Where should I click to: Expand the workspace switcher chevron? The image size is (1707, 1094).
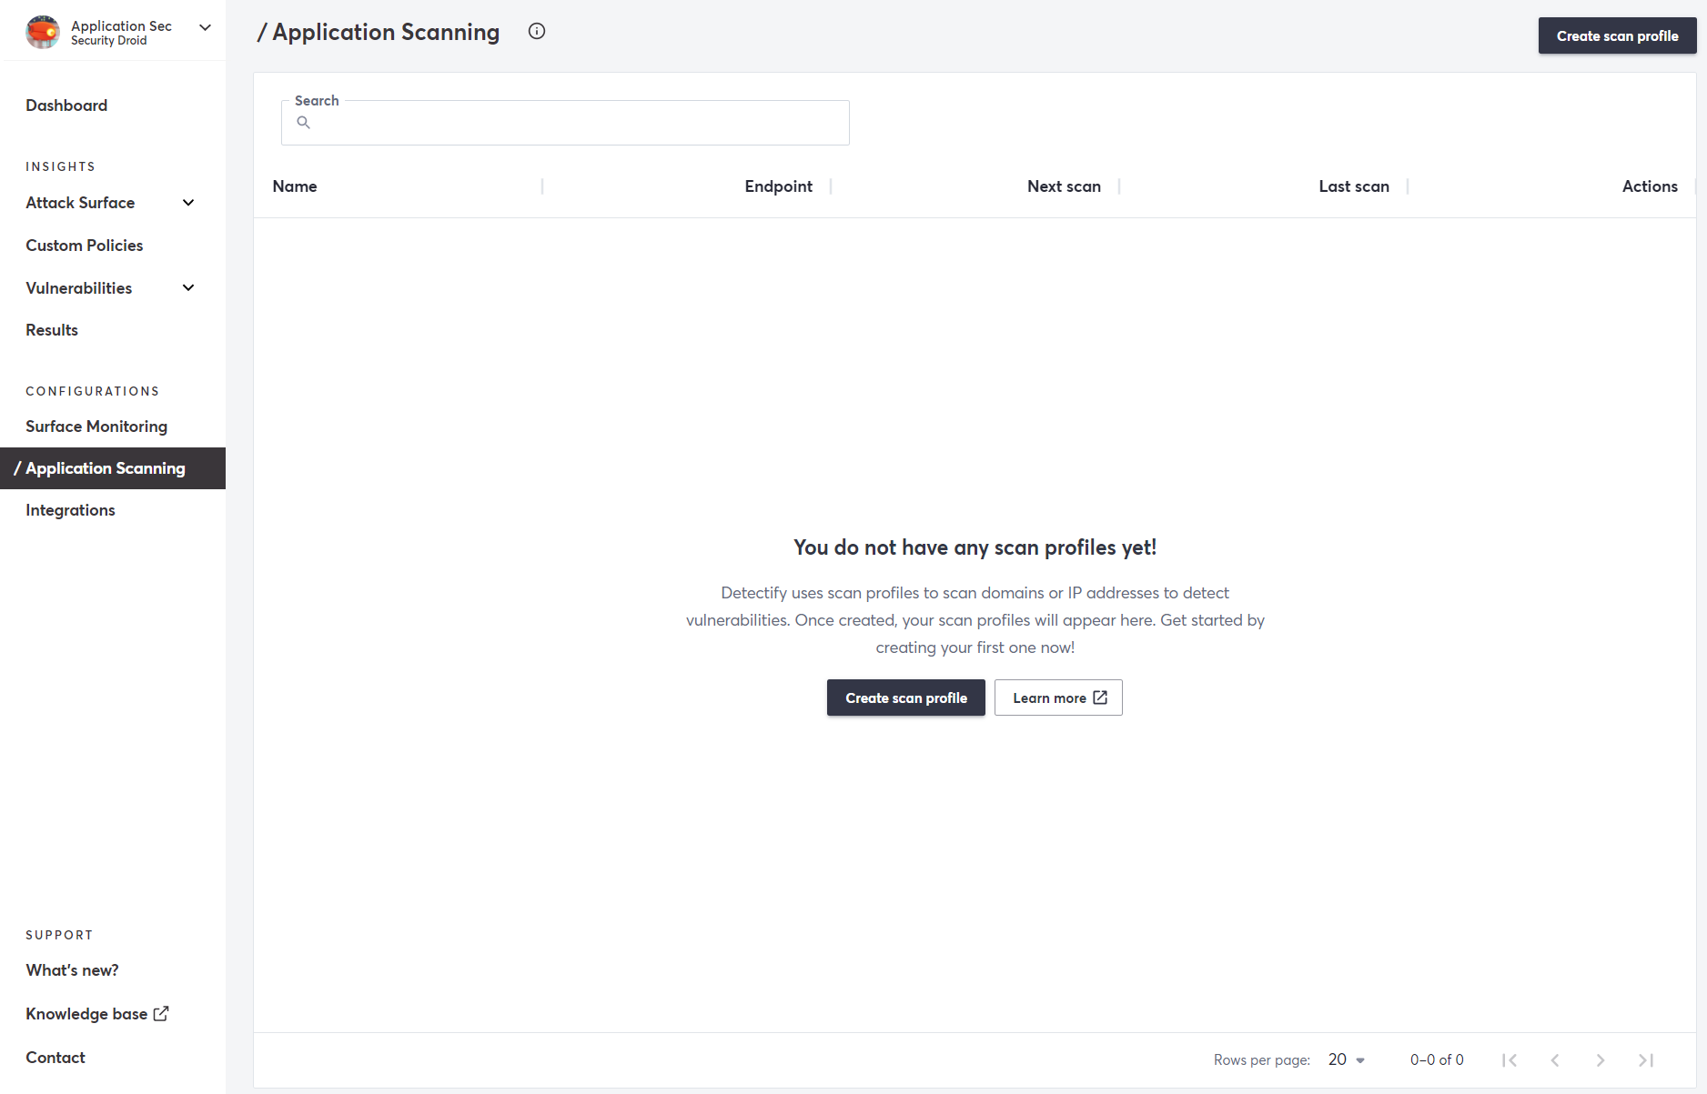pos(205,27)
